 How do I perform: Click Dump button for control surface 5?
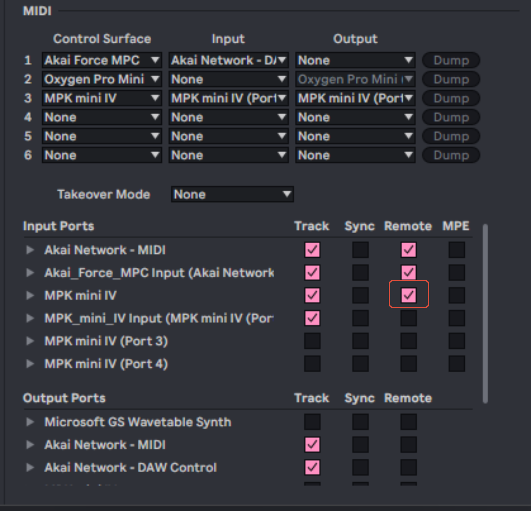point(451,136)
